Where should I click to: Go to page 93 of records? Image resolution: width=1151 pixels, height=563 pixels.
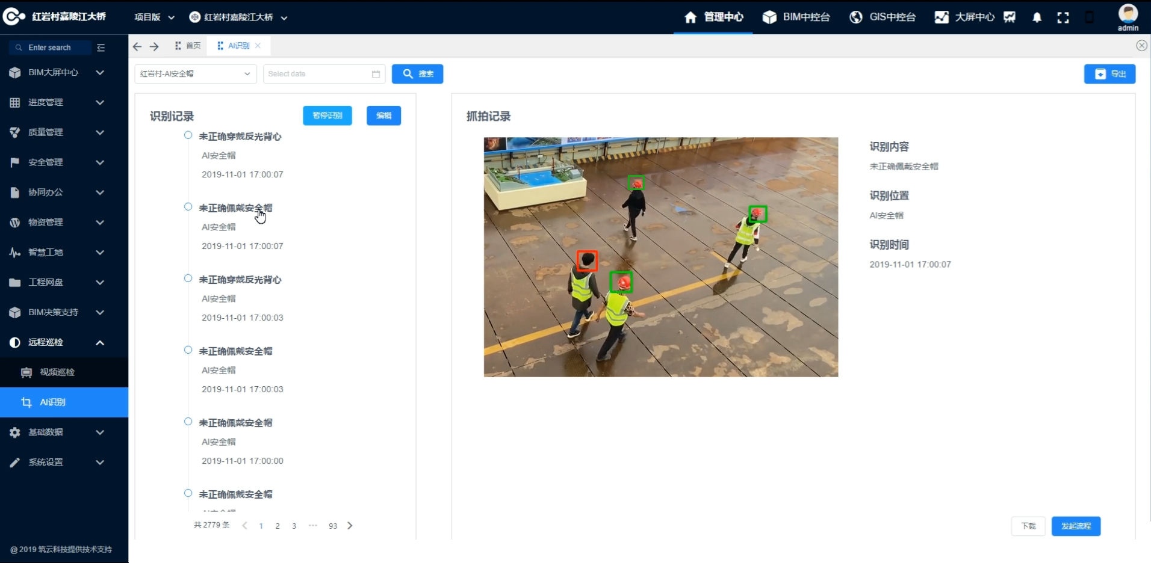333,526
